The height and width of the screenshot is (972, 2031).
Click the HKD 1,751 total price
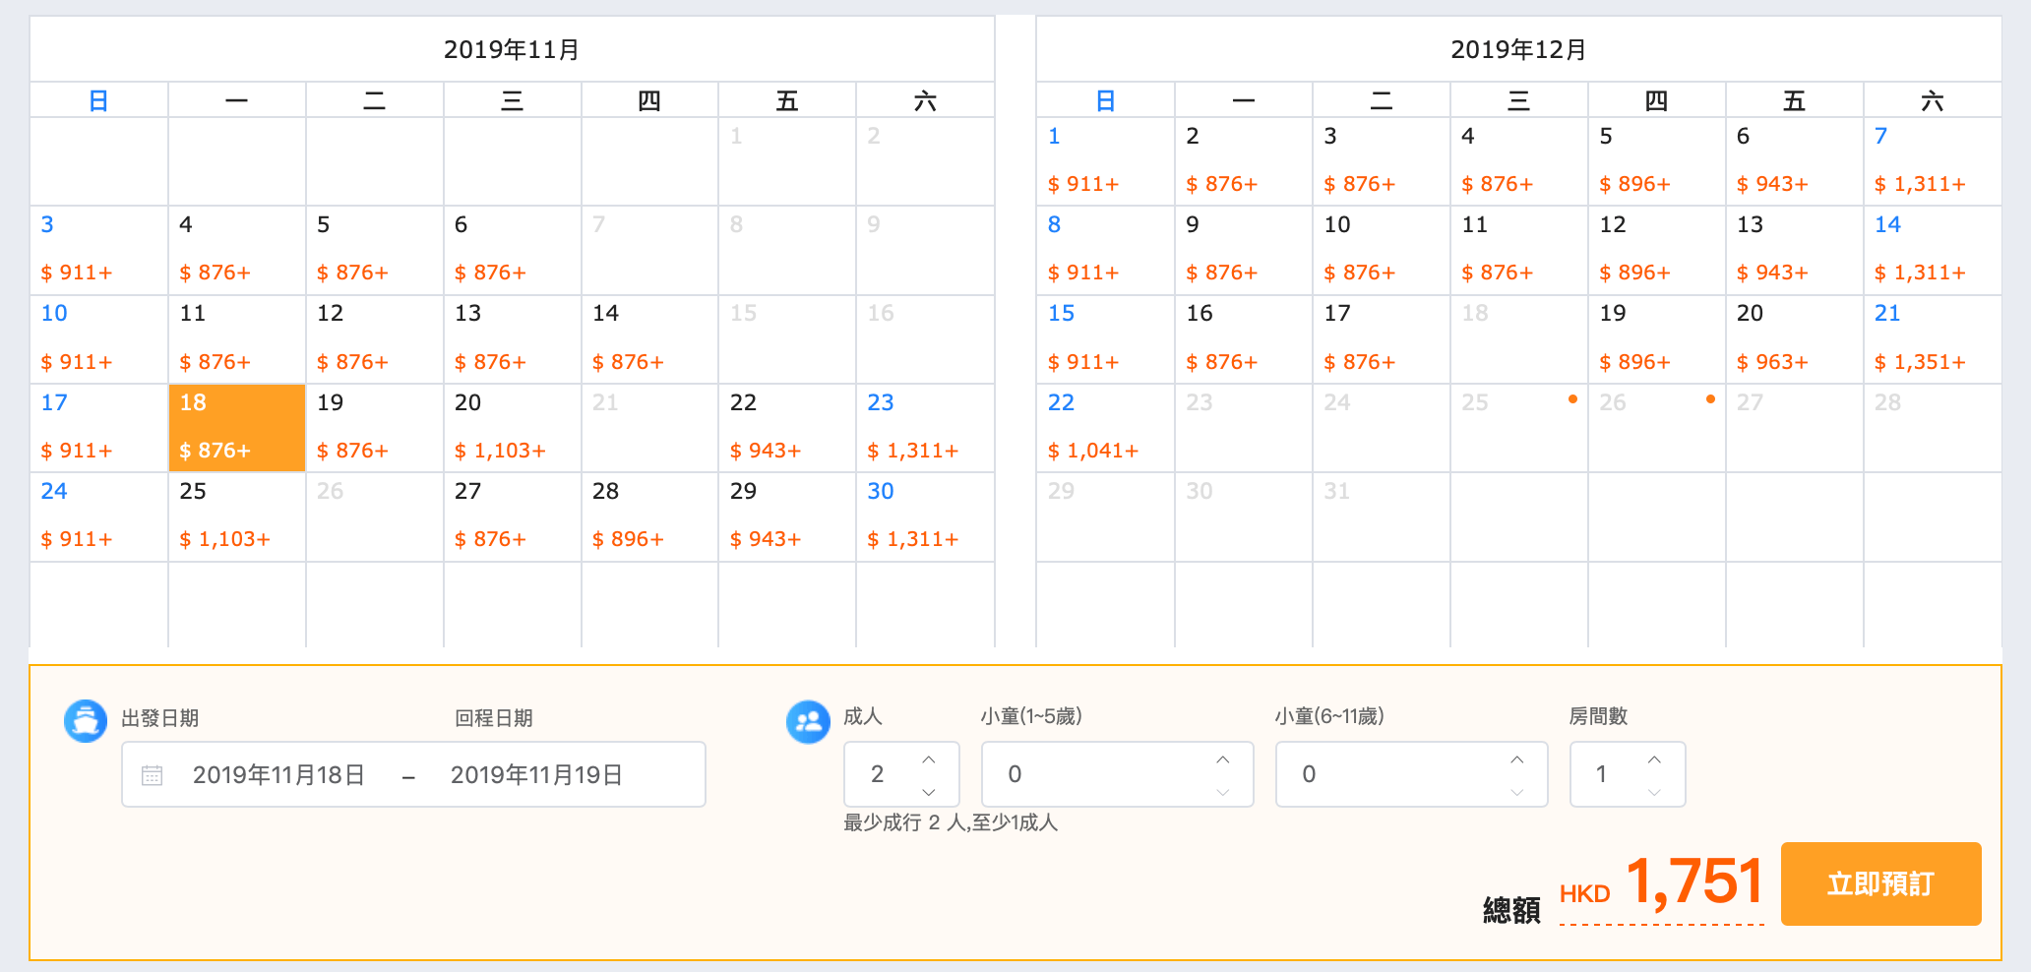[1662, 882]
